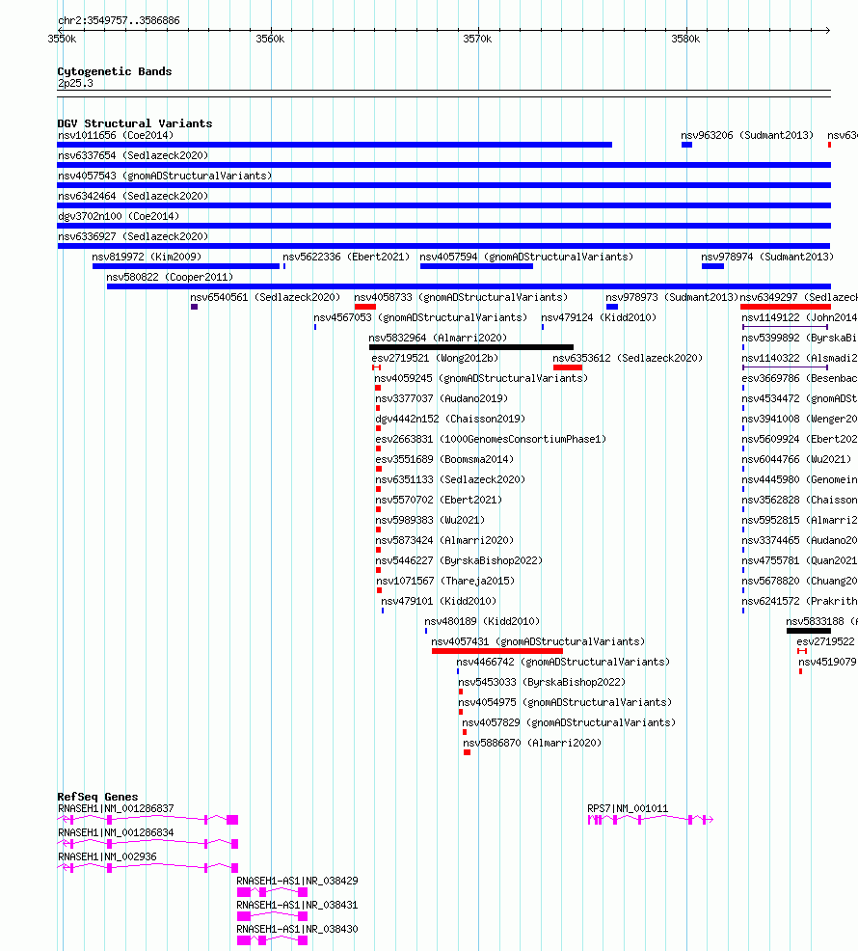858x951 pixels.
Task: Select RNASEH1-AS1|NR_038431 transcript label
Action: point(297,905)
